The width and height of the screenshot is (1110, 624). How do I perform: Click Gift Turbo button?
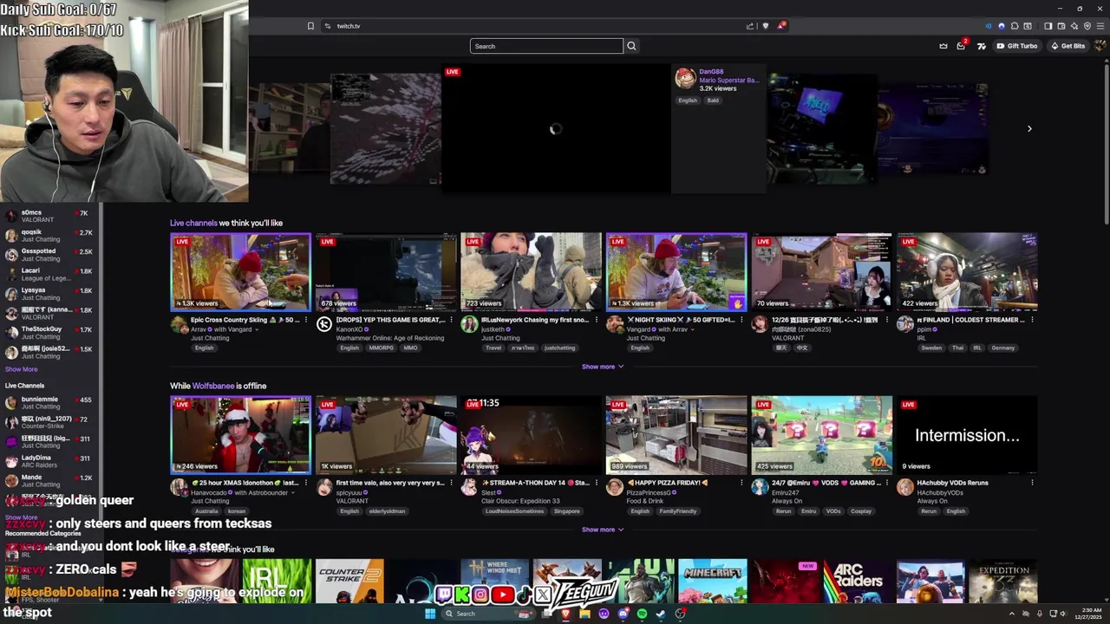(1016, 46)
